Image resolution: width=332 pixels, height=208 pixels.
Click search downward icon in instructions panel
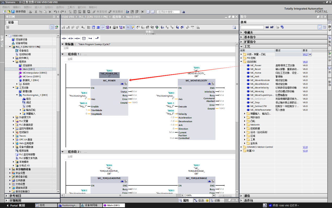[x=267, y=27]
